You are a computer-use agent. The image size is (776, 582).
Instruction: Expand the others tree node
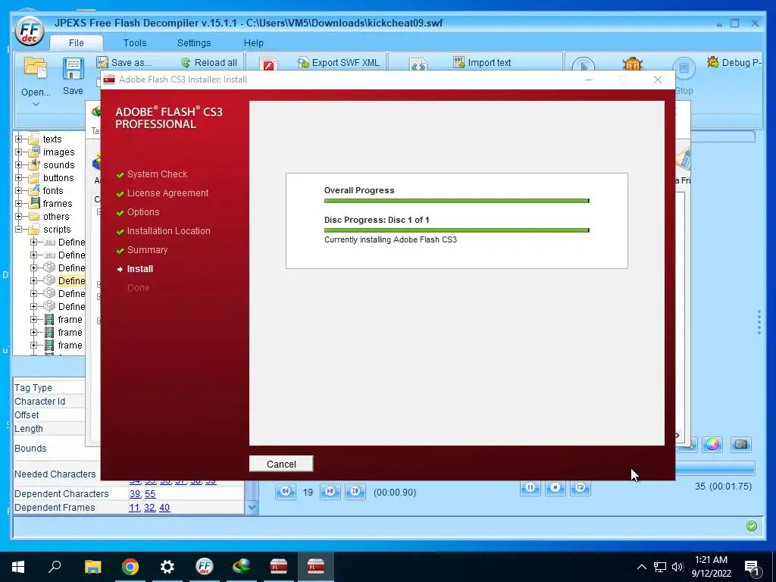pos(19,216)
